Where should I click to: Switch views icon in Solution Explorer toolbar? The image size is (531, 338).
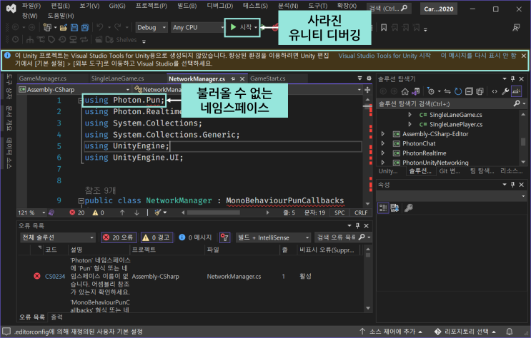tap(416, 91)
